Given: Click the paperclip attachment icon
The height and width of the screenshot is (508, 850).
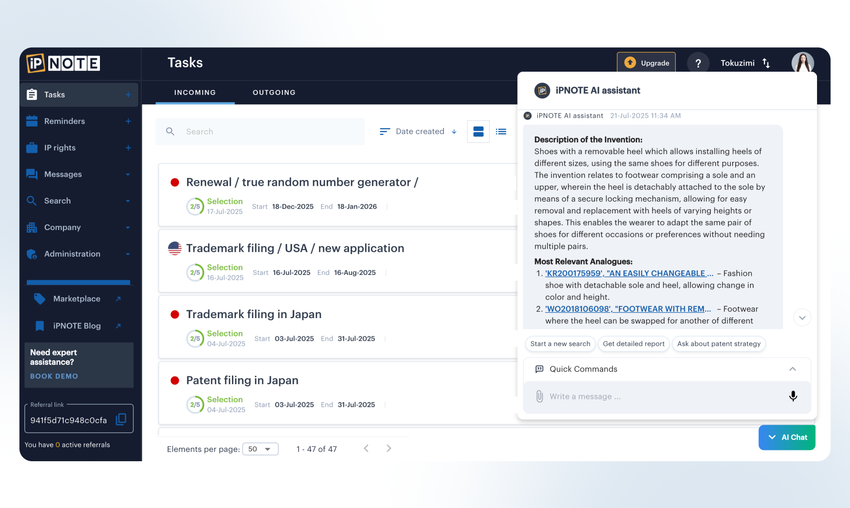Looking at the screenshot, I should [539, 396].
